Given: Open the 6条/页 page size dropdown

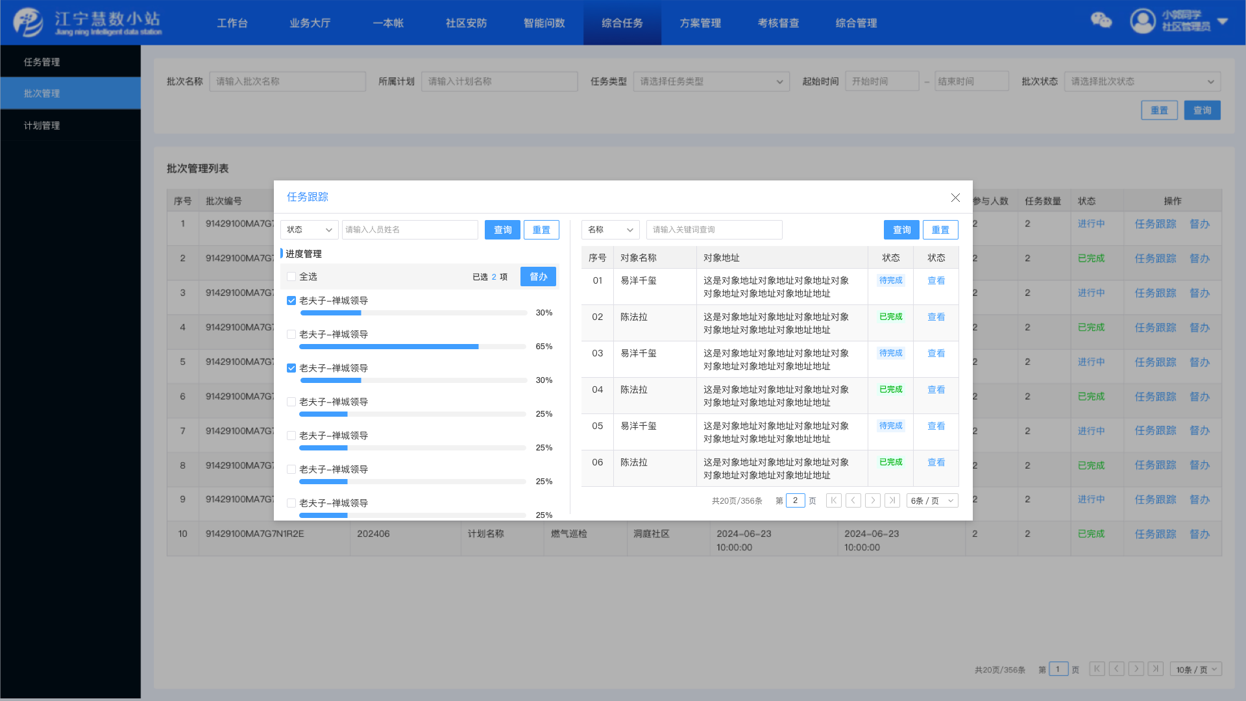Looking at the screenshot, I should click(x=932, y=500).
